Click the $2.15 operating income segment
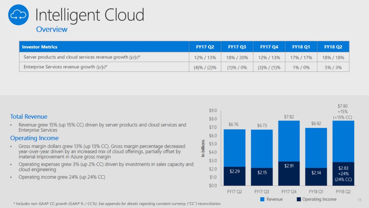Viewport: 369px width, 208px height. pos(262,177)
